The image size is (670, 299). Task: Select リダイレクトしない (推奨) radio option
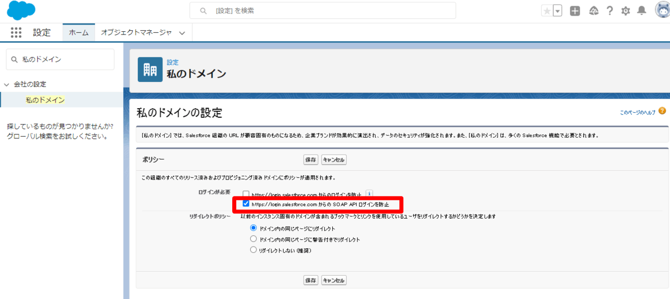click(253, 250)
